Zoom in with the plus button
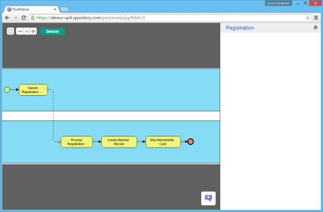This screenshot has height=212, width=323. pyautogui.click(x=33, y=31)
